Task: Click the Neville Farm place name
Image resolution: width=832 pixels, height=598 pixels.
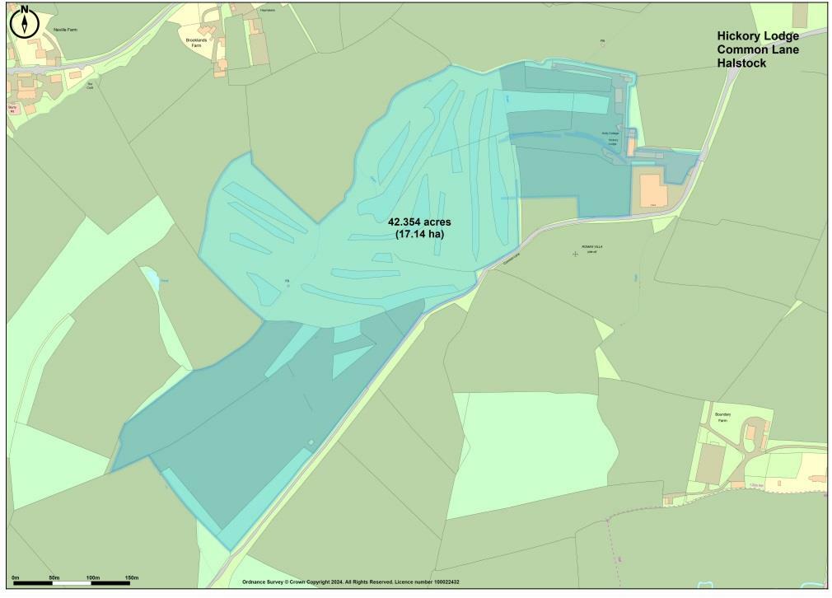Action: [66, 29]
